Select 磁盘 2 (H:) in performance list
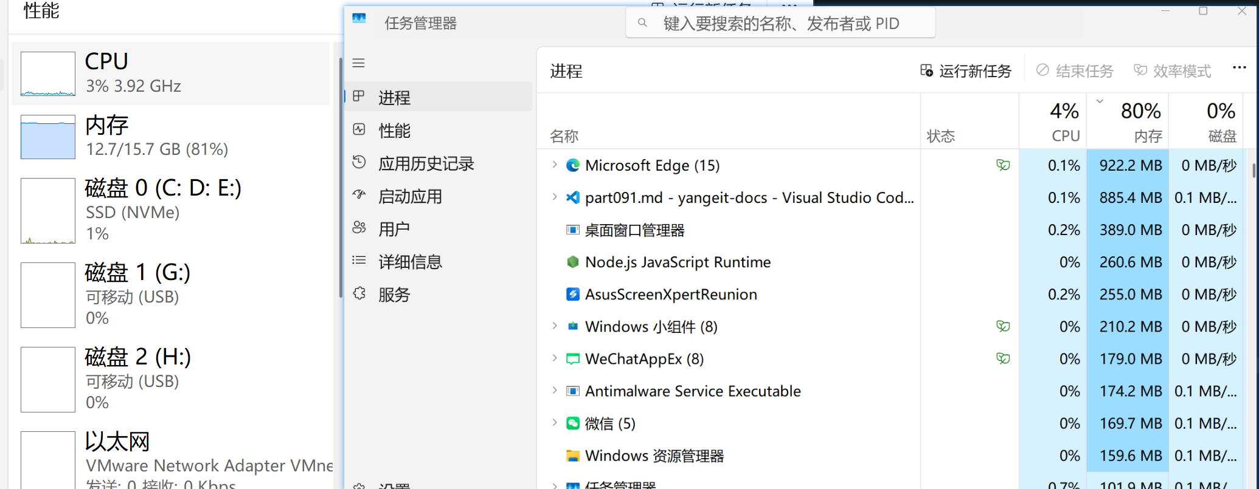Viewport: 1259px width, 489px height. pyautogui.click(x=170, y=379)
